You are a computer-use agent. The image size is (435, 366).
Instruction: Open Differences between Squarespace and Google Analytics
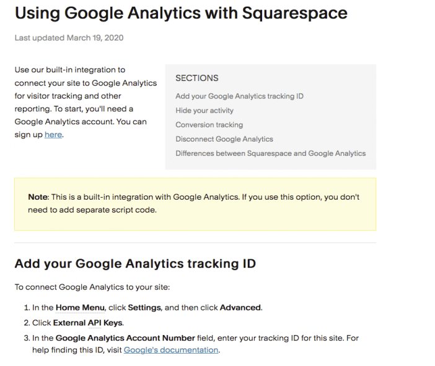[x=271, y=153]
